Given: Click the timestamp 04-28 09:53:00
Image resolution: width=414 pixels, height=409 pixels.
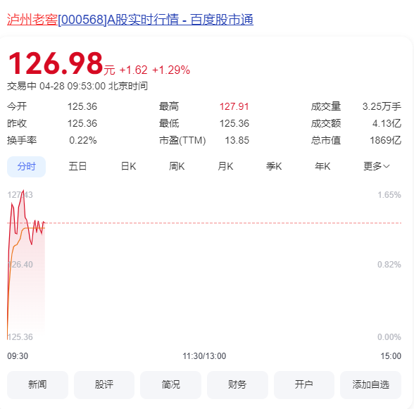Looking at the screenshot, I should click(x=73, y=86).
